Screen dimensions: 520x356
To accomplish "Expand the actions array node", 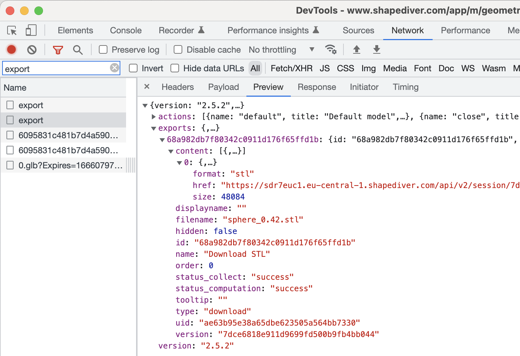I will 154,116.
